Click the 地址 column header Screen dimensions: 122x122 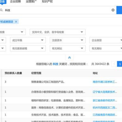(95, 73)
